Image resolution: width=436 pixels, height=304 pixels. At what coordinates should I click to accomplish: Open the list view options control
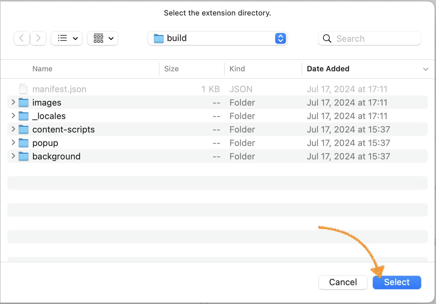(66, 38)
